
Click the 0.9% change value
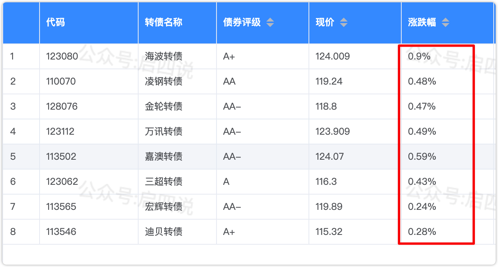[419, 56]
